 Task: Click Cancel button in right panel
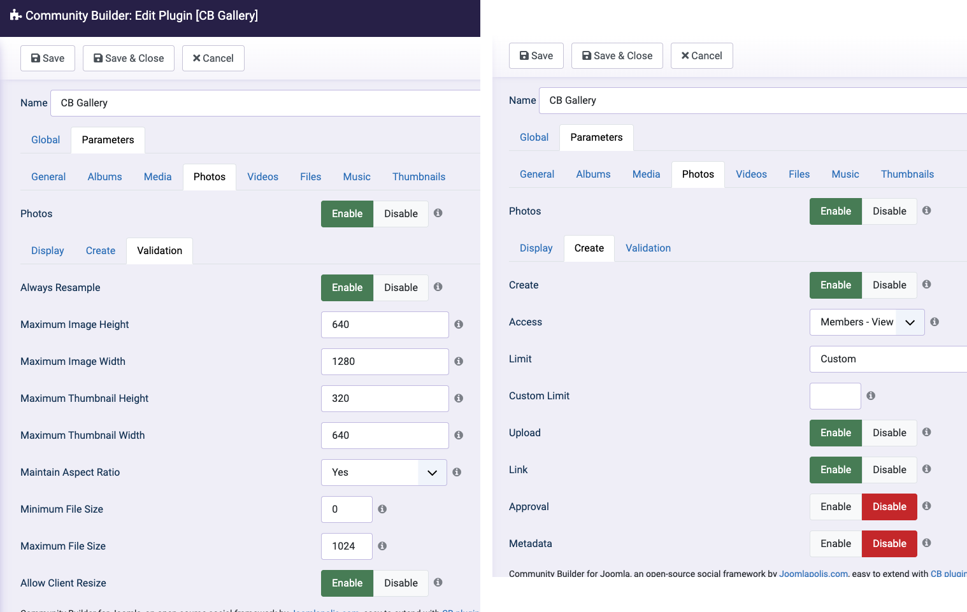701,56
